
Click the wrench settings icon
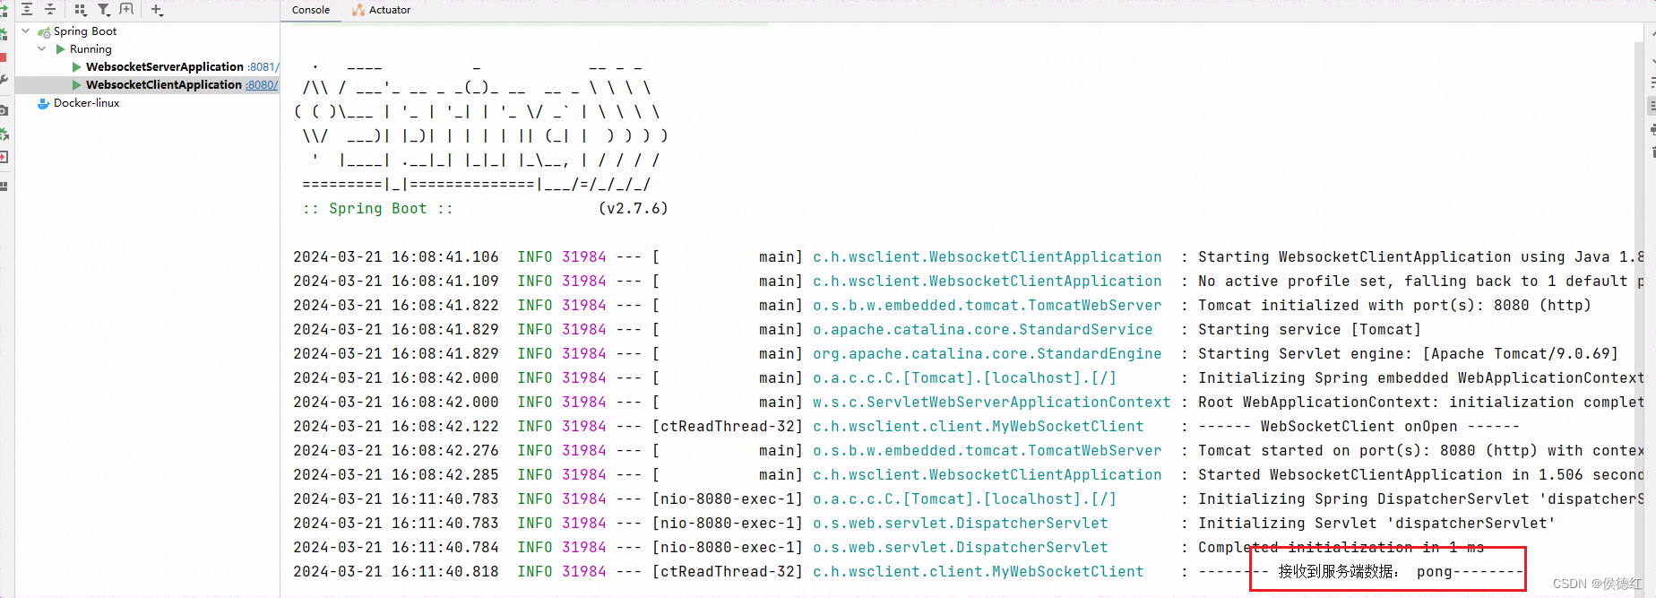coord(4,80)
